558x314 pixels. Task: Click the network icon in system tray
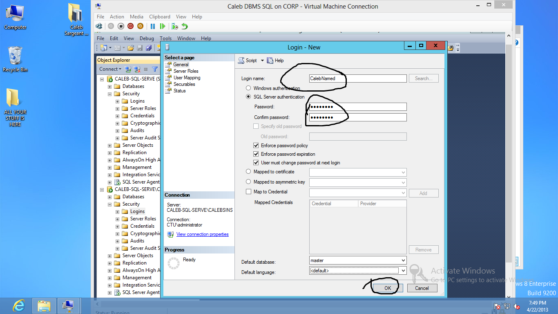(507, 306)
